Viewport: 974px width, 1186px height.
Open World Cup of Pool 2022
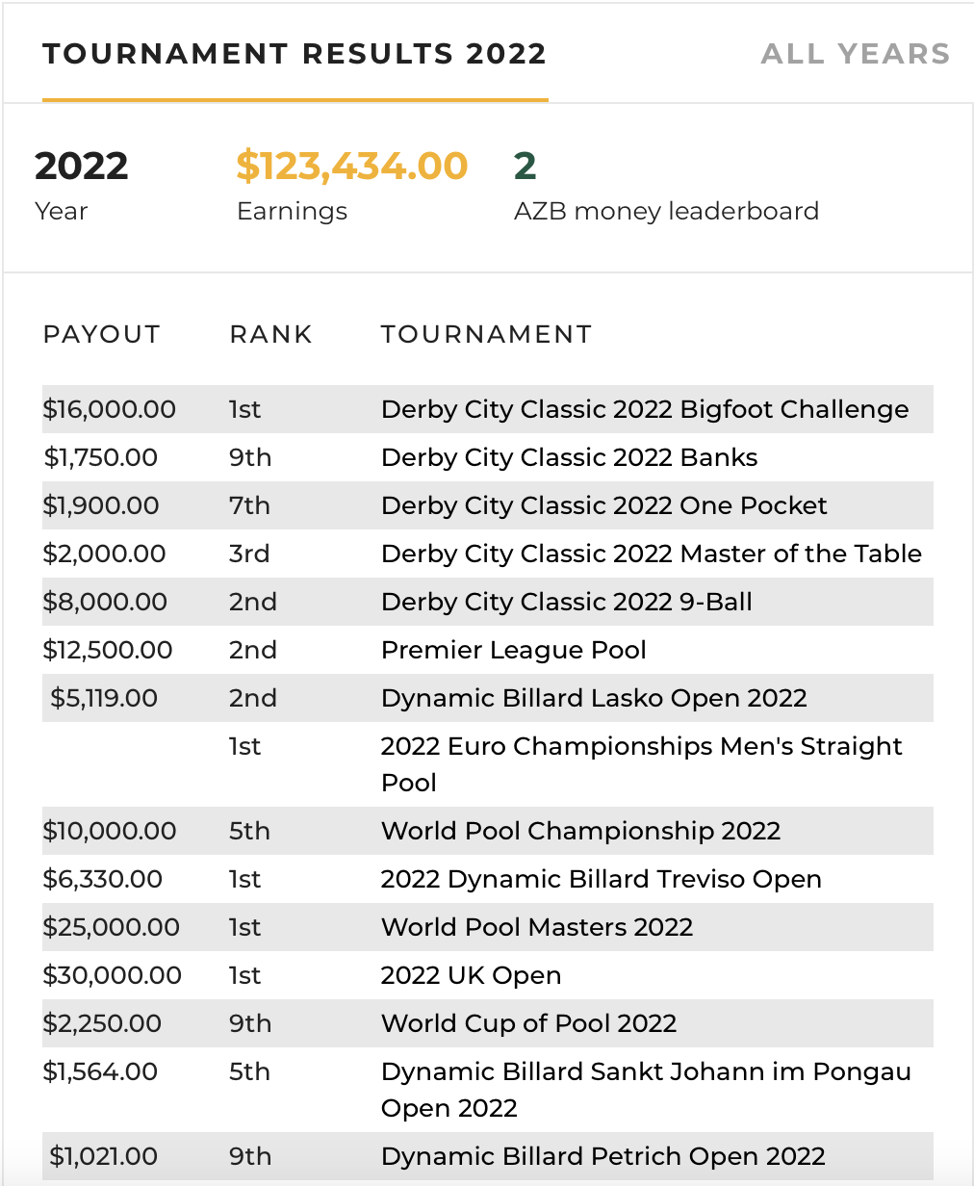point(529,1023)
